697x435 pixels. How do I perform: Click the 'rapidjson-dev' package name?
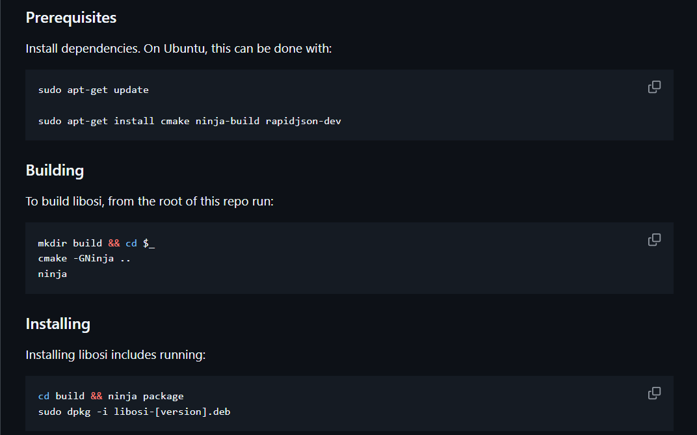coord(303,121)
